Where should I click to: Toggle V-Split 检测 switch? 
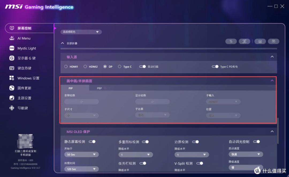pyautogui.click(x=200, y=163)
